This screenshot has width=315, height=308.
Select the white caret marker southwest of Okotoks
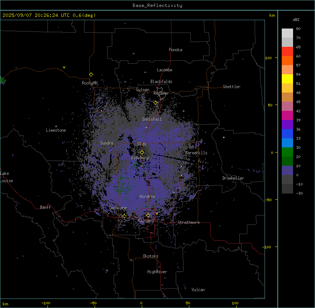[132, 260]
